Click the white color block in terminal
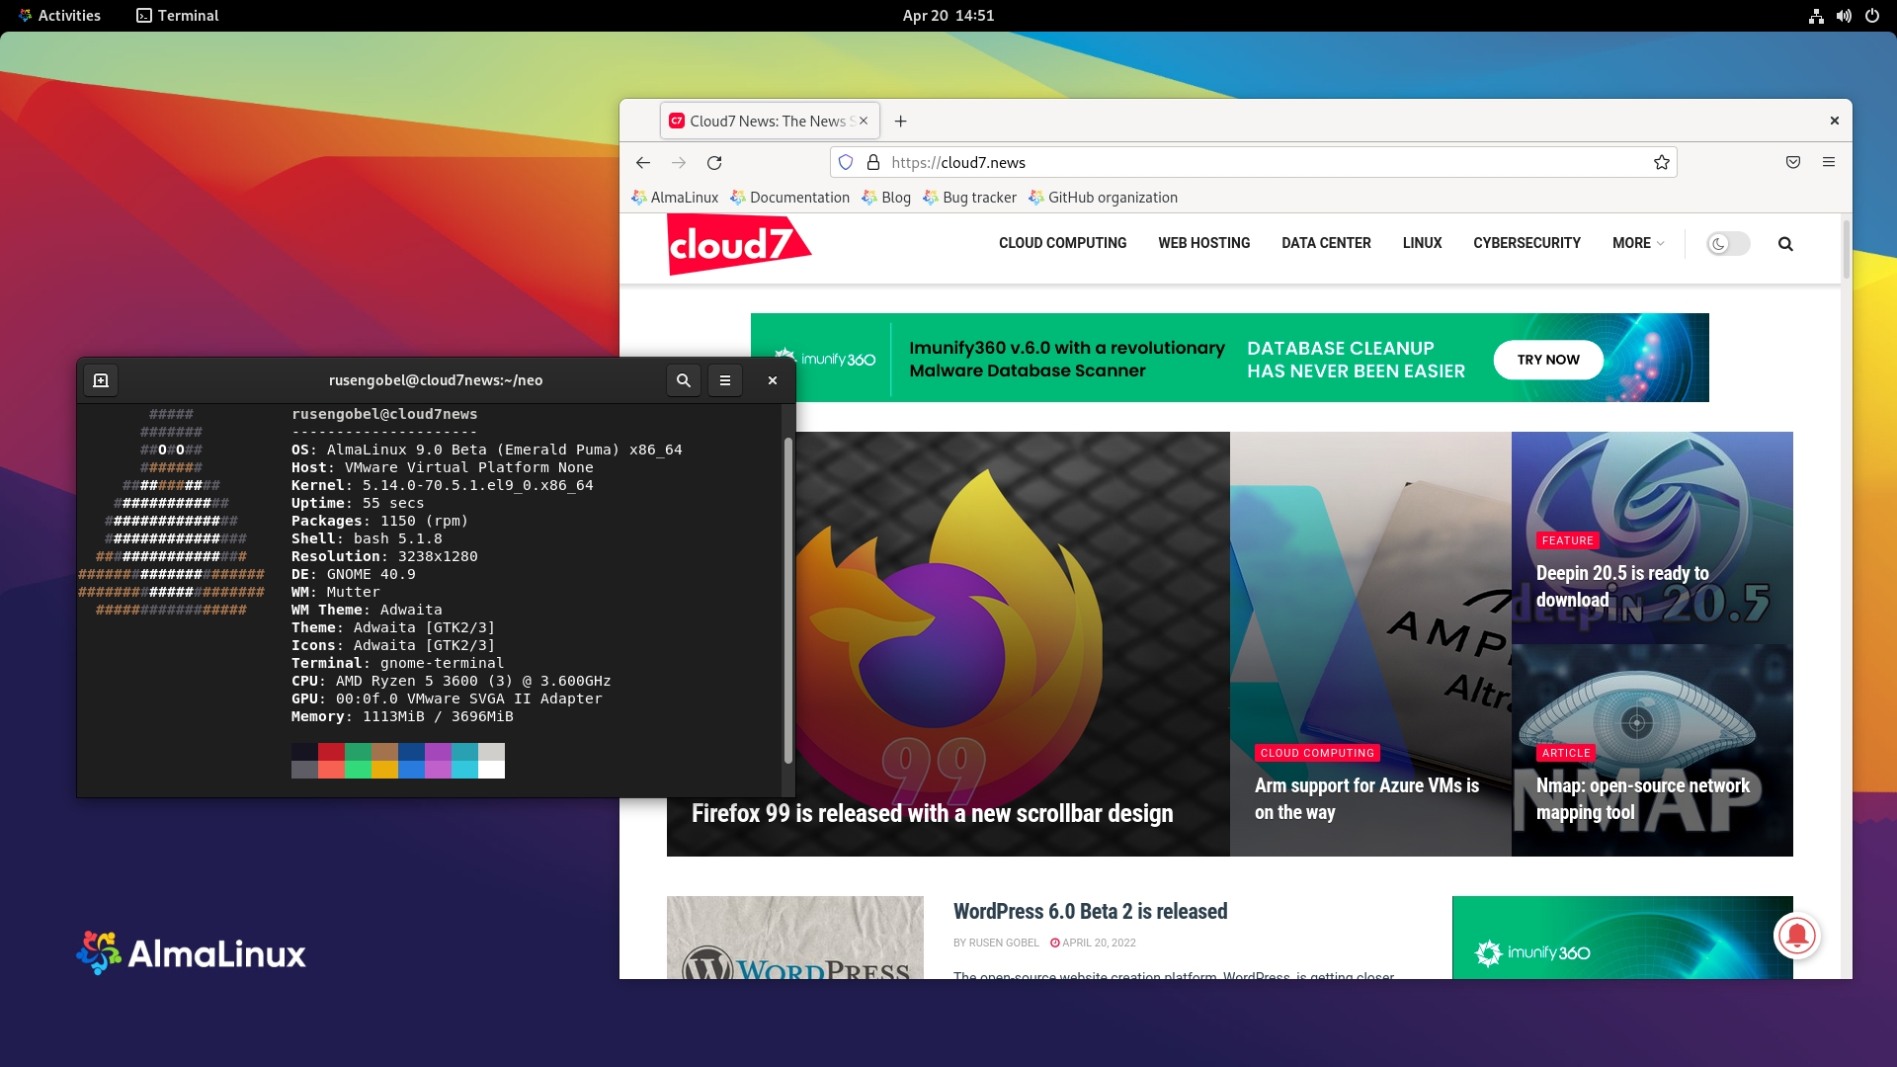 click(491, 770)
